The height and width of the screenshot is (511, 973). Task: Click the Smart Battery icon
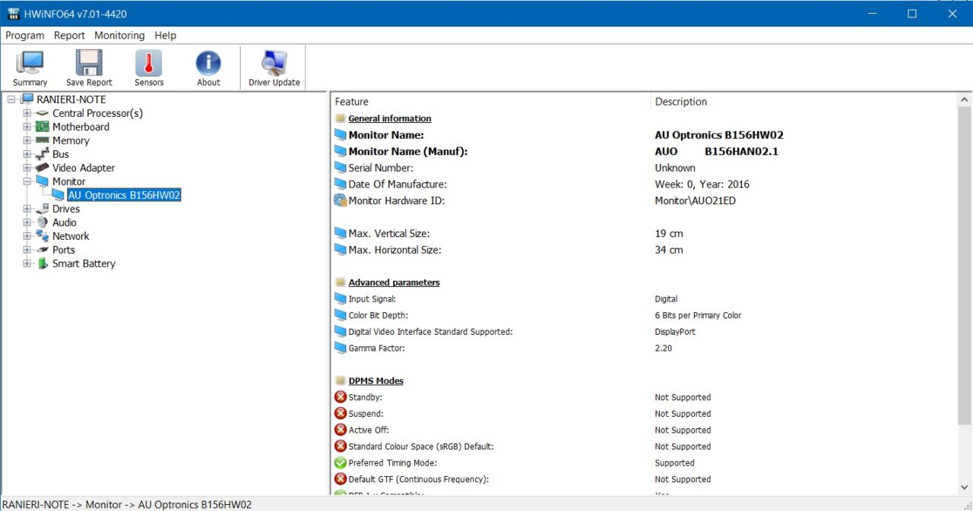pos(42,263)
